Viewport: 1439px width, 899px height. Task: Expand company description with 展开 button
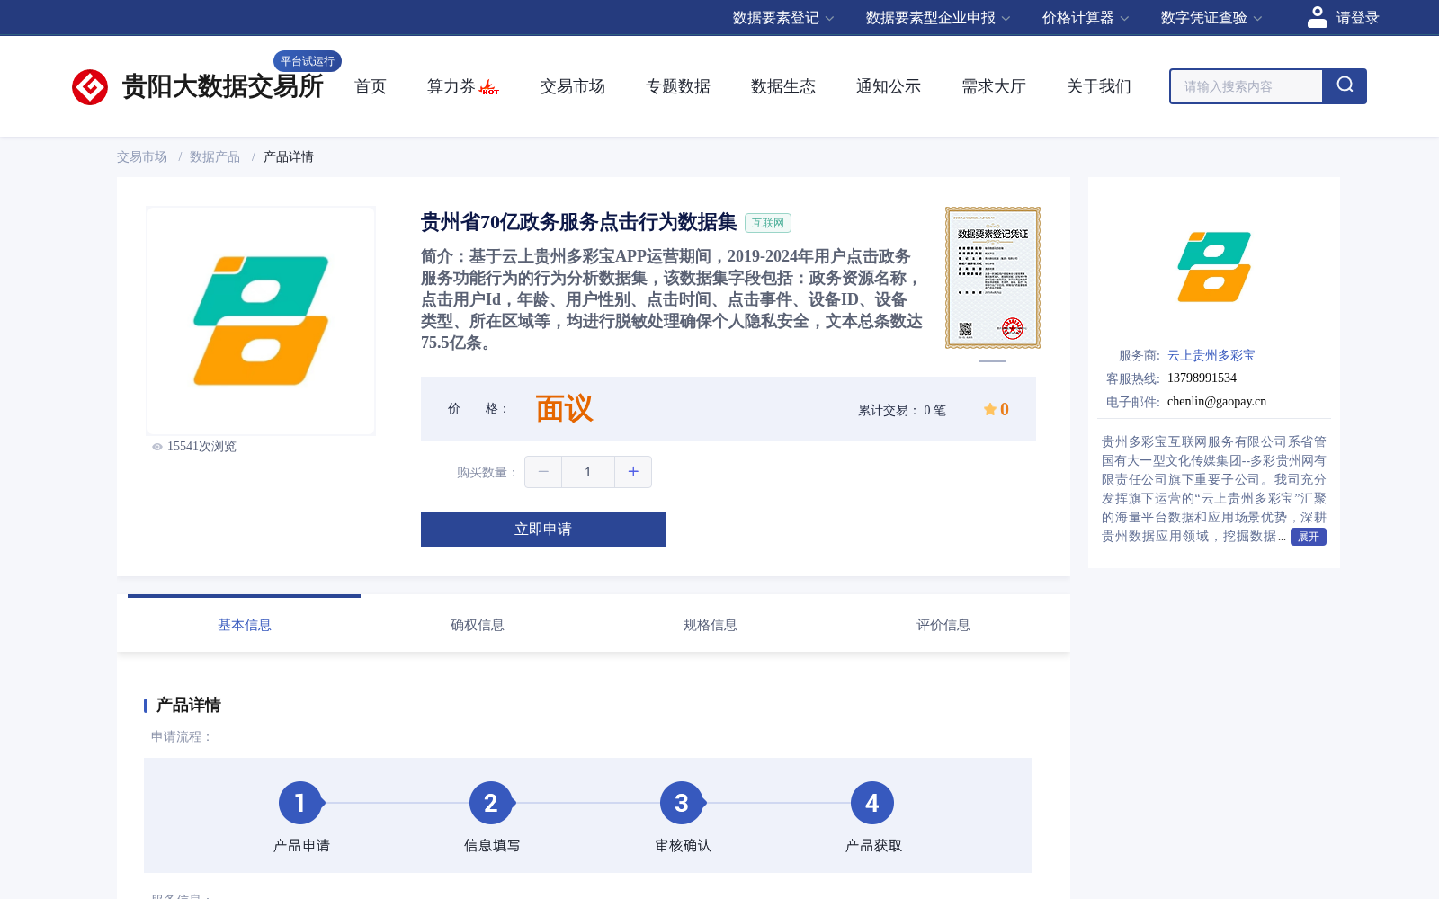coord(1309,537)
